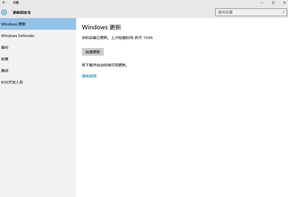Click the 更新和安全 header title
Screen dimensions: 288x197
(x=22, y=12)
